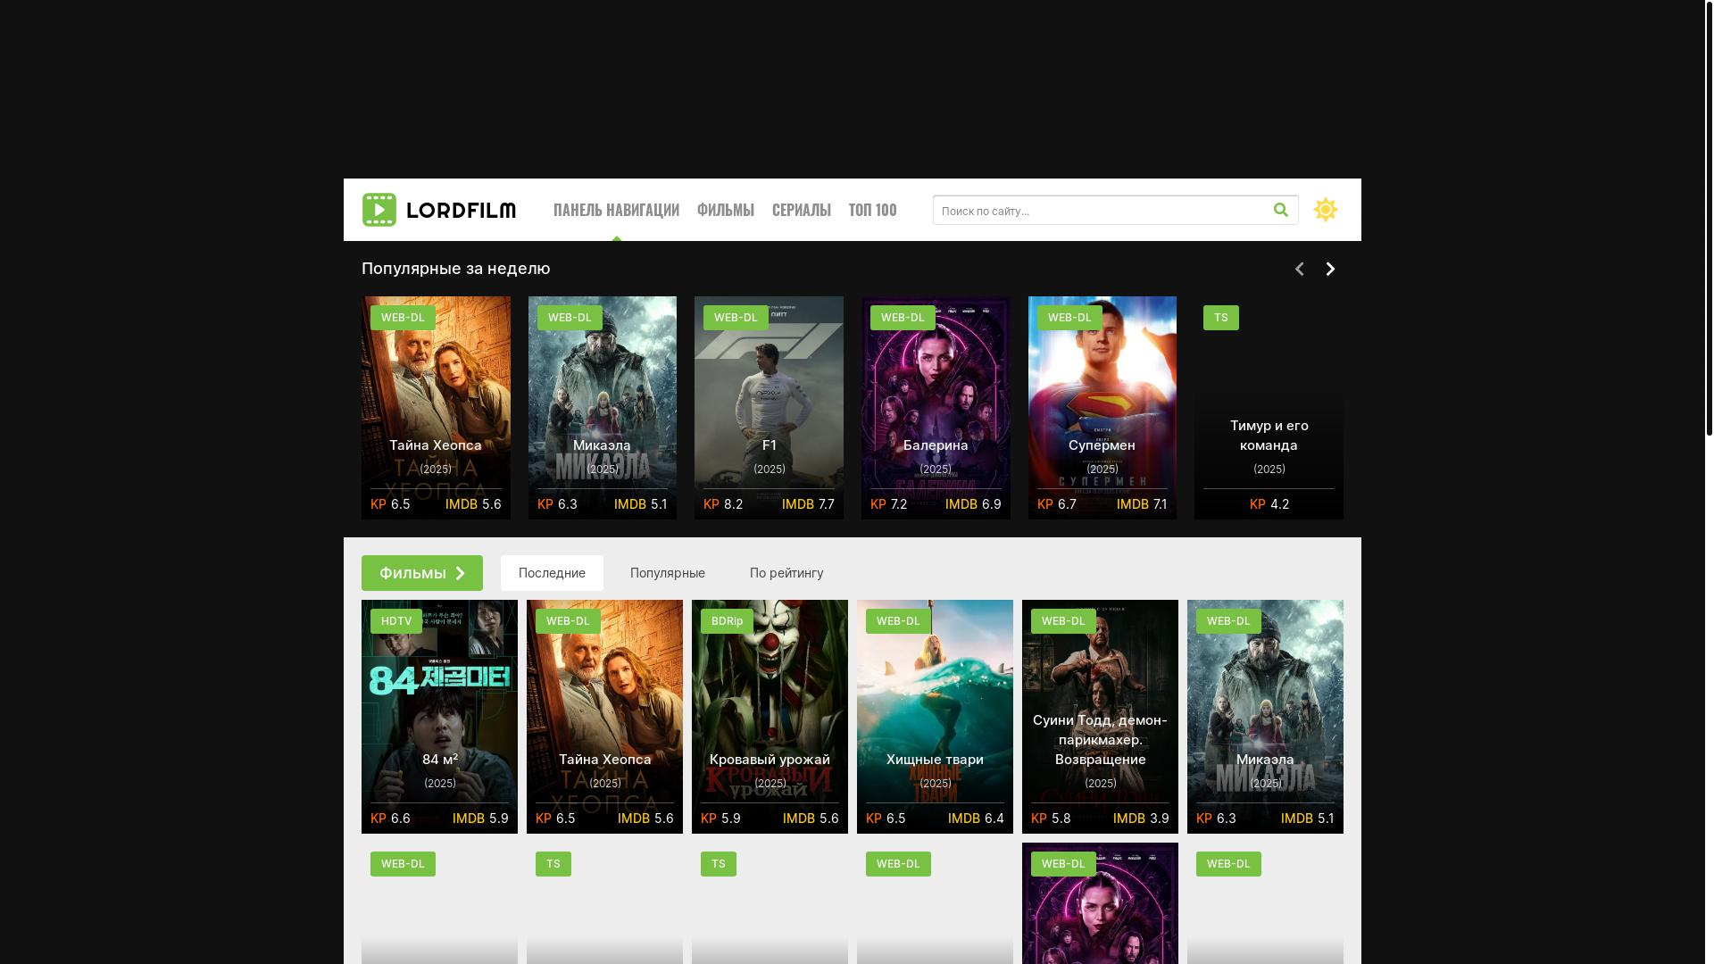Toggle light theme with the sun icon
The width and height of the screenshot is (1714, 964).
(1325, 210)
